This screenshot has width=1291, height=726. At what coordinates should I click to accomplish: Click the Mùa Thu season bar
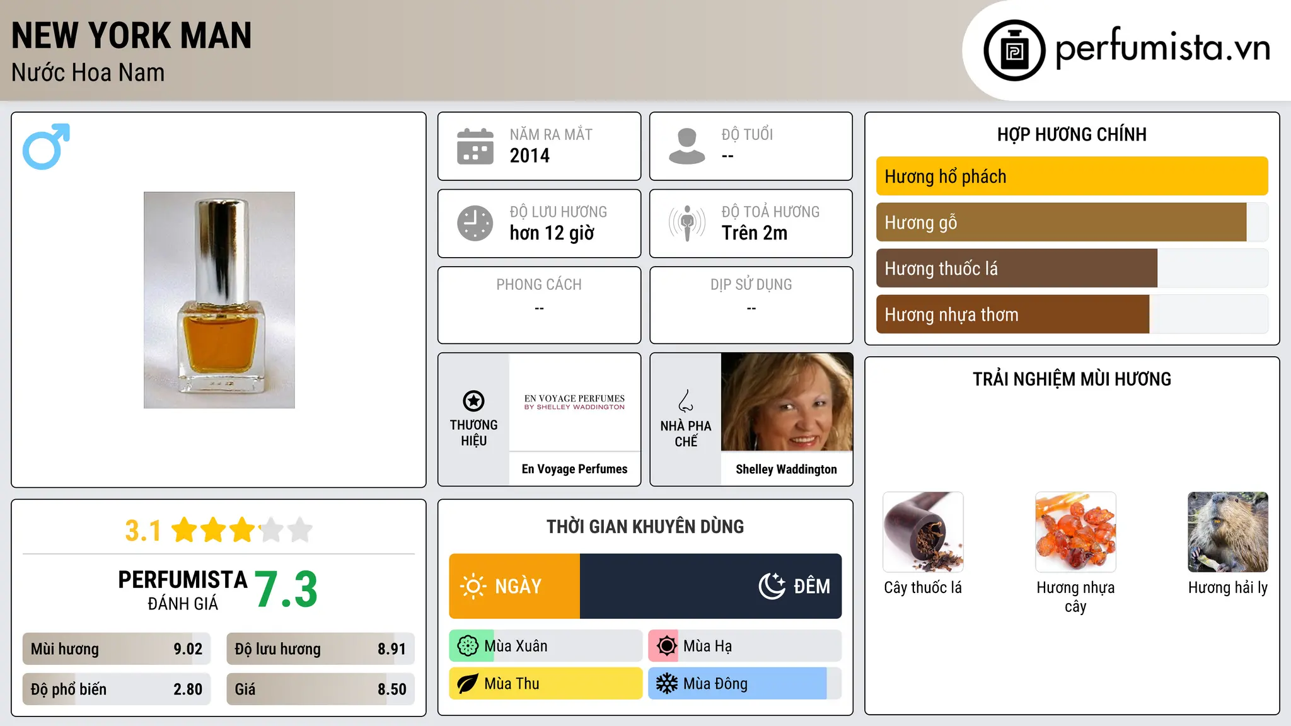pyautogui.click(x=546, y=684)
